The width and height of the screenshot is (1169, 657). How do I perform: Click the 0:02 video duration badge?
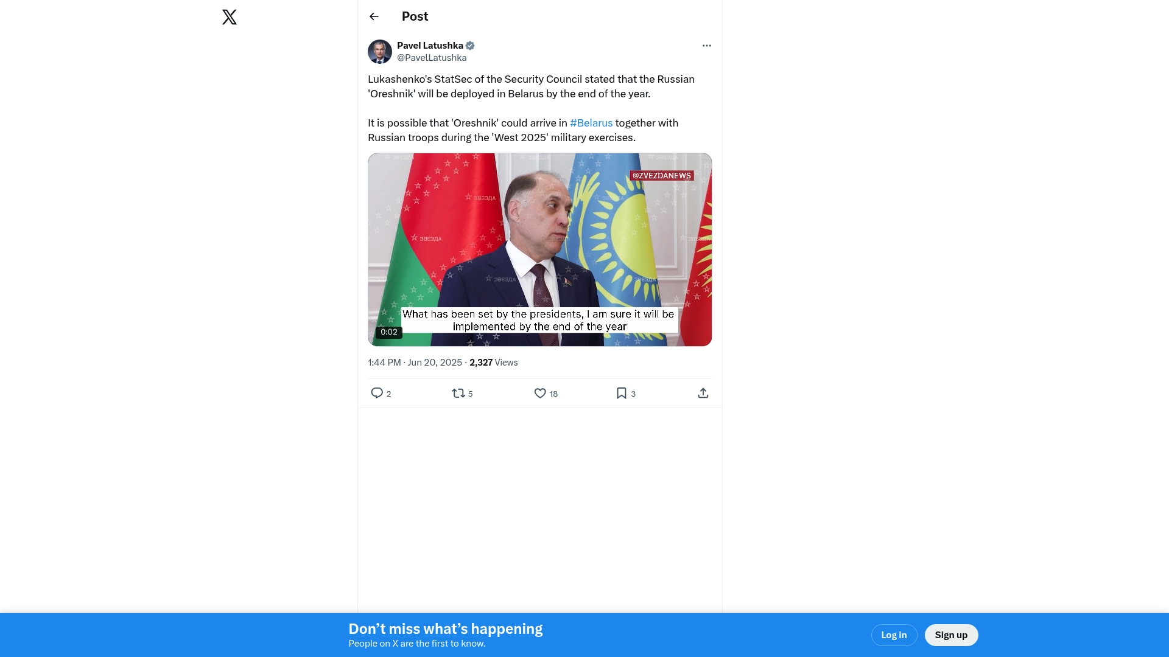point(389,332)
